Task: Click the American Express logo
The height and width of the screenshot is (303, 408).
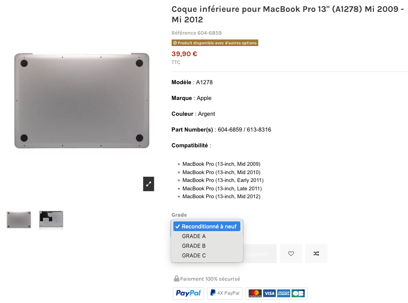Action: pos(284,293)
